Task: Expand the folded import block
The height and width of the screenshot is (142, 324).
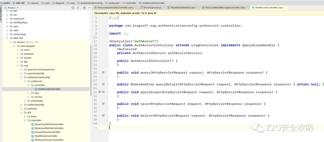Action: point(108,34)
